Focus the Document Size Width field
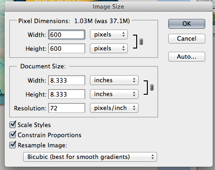 pyautogui.click(x=67, y=80)
